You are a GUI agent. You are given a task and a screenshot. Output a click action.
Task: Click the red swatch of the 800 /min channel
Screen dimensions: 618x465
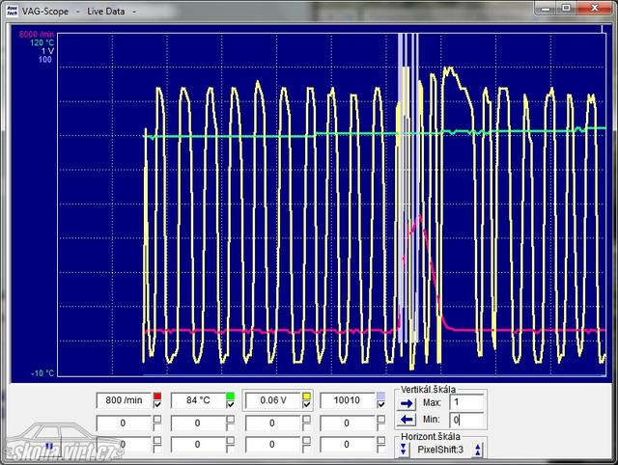157,396
